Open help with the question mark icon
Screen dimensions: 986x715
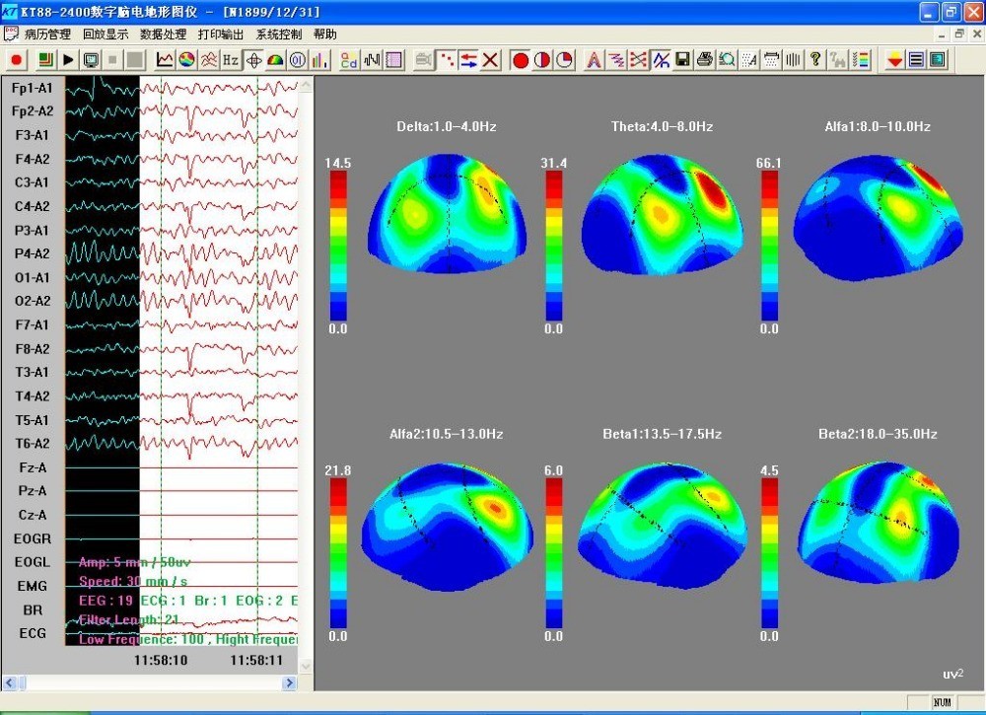(x=813, y=60)
